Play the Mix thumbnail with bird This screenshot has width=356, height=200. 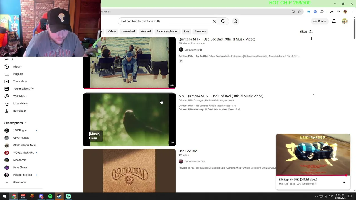click(129, 119)
